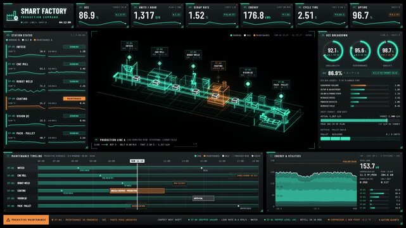
Task: Open the orange Nozzle Service Predictive block
Action: click(137, 191)
